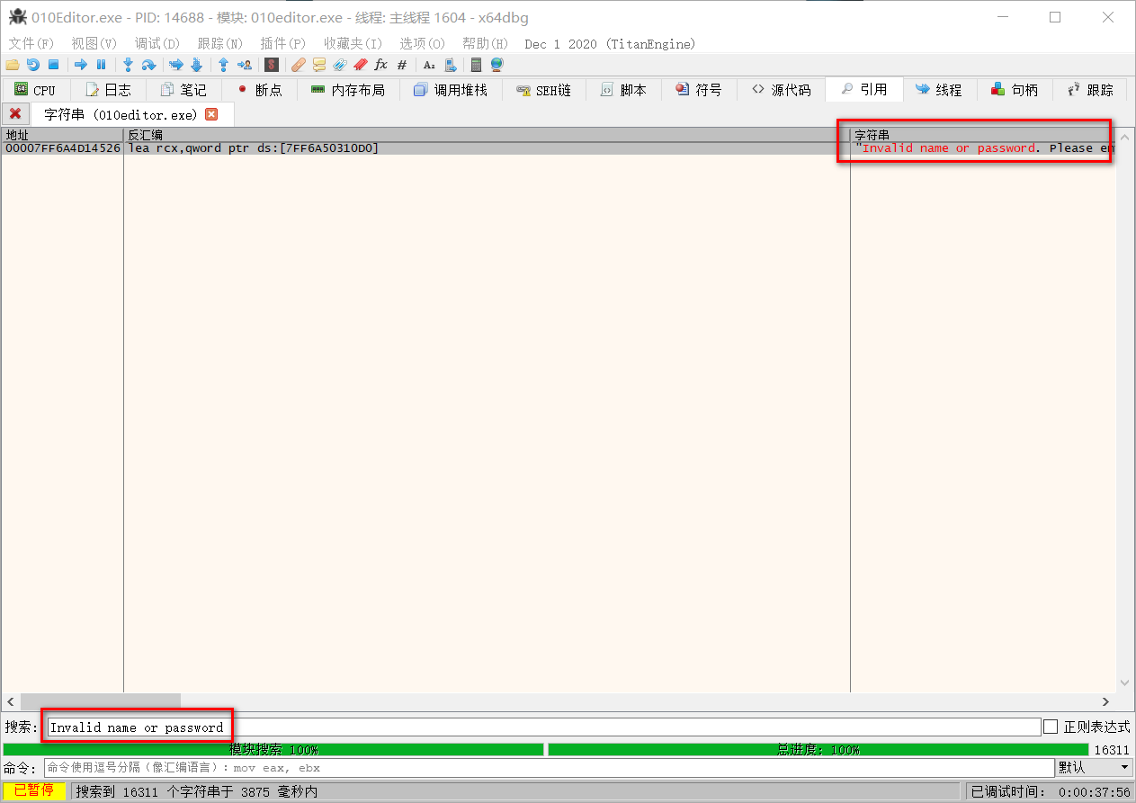This screenshot has width=1136, height=803.
Task: Switch to the 源代码 tab
Action: coord(781,90)
